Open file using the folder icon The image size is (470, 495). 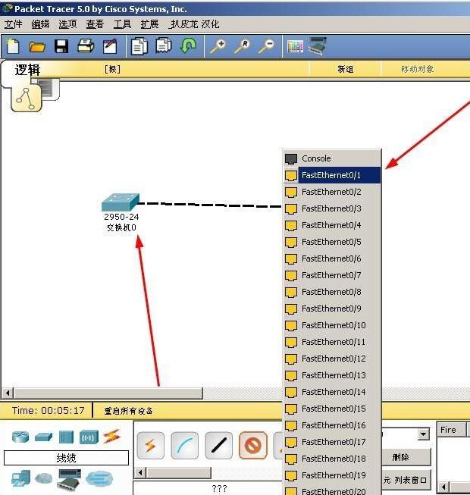click(37, 47)
